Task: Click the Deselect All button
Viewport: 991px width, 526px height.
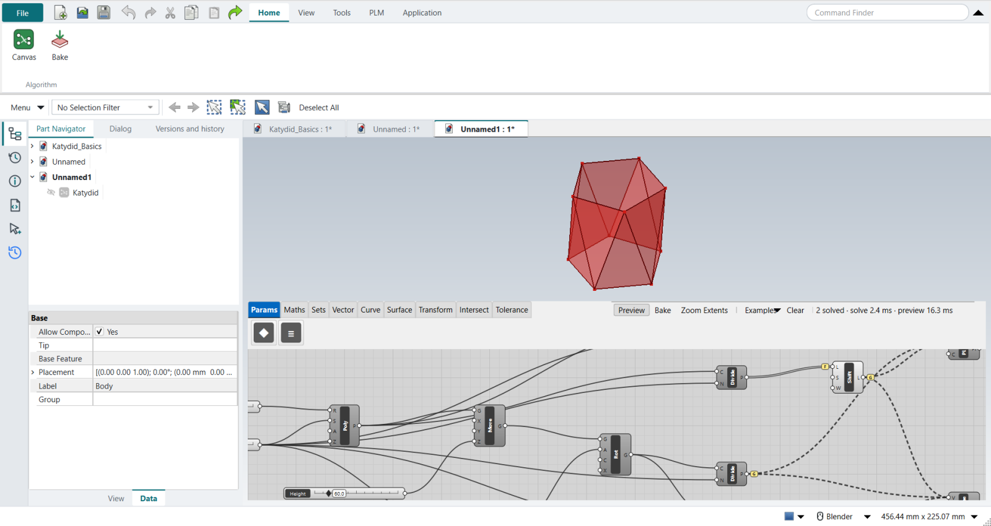Action: pos(319,107)
